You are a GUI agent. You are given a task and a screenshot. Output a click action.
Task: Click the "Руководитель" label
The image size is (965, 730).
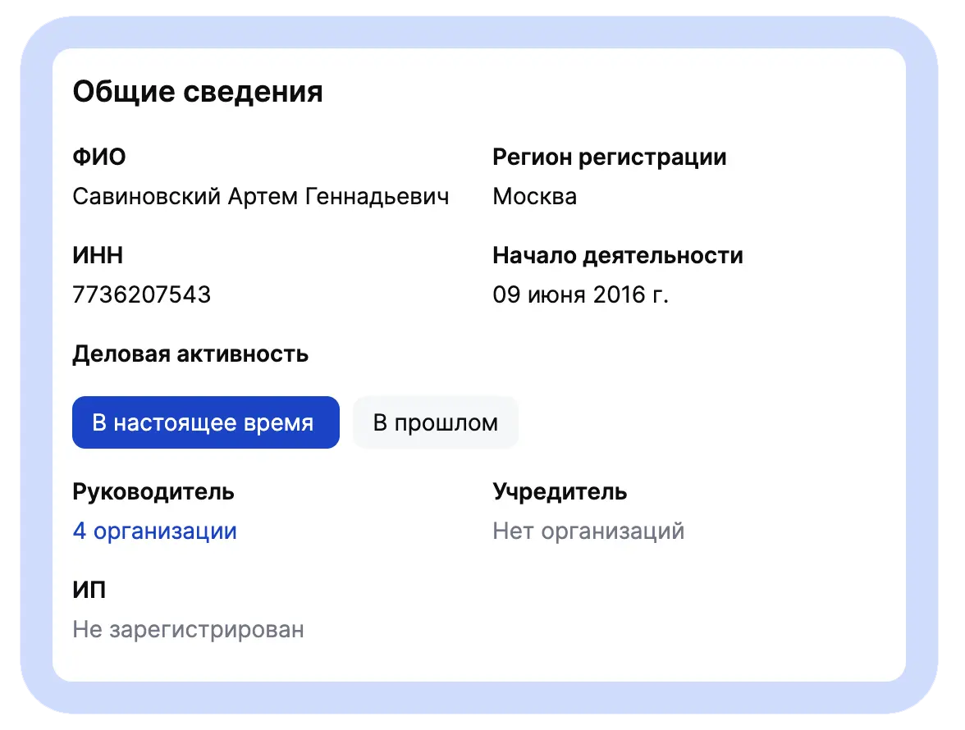153,492
